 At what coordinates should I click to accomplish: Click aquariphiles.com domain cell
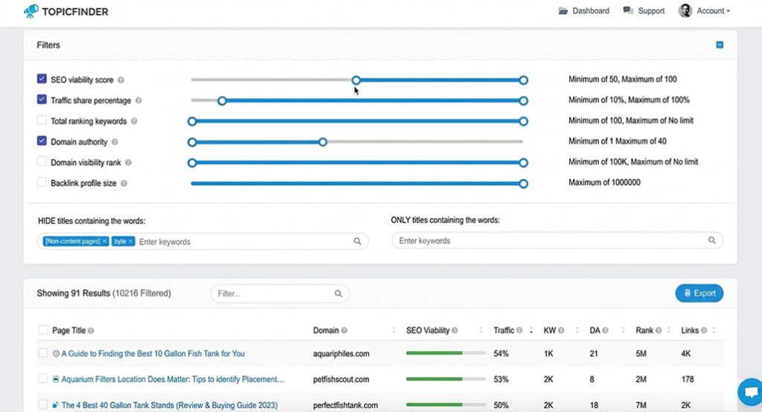(x=341, y=354)
